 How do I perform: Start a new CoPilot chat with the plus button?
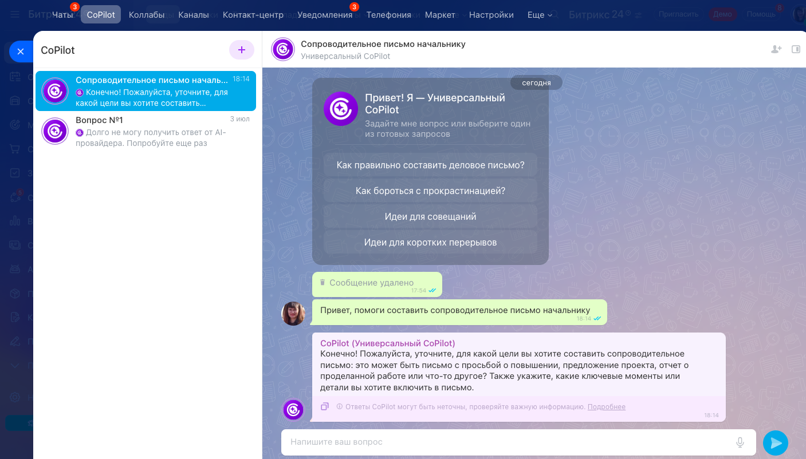click(242, 50)
